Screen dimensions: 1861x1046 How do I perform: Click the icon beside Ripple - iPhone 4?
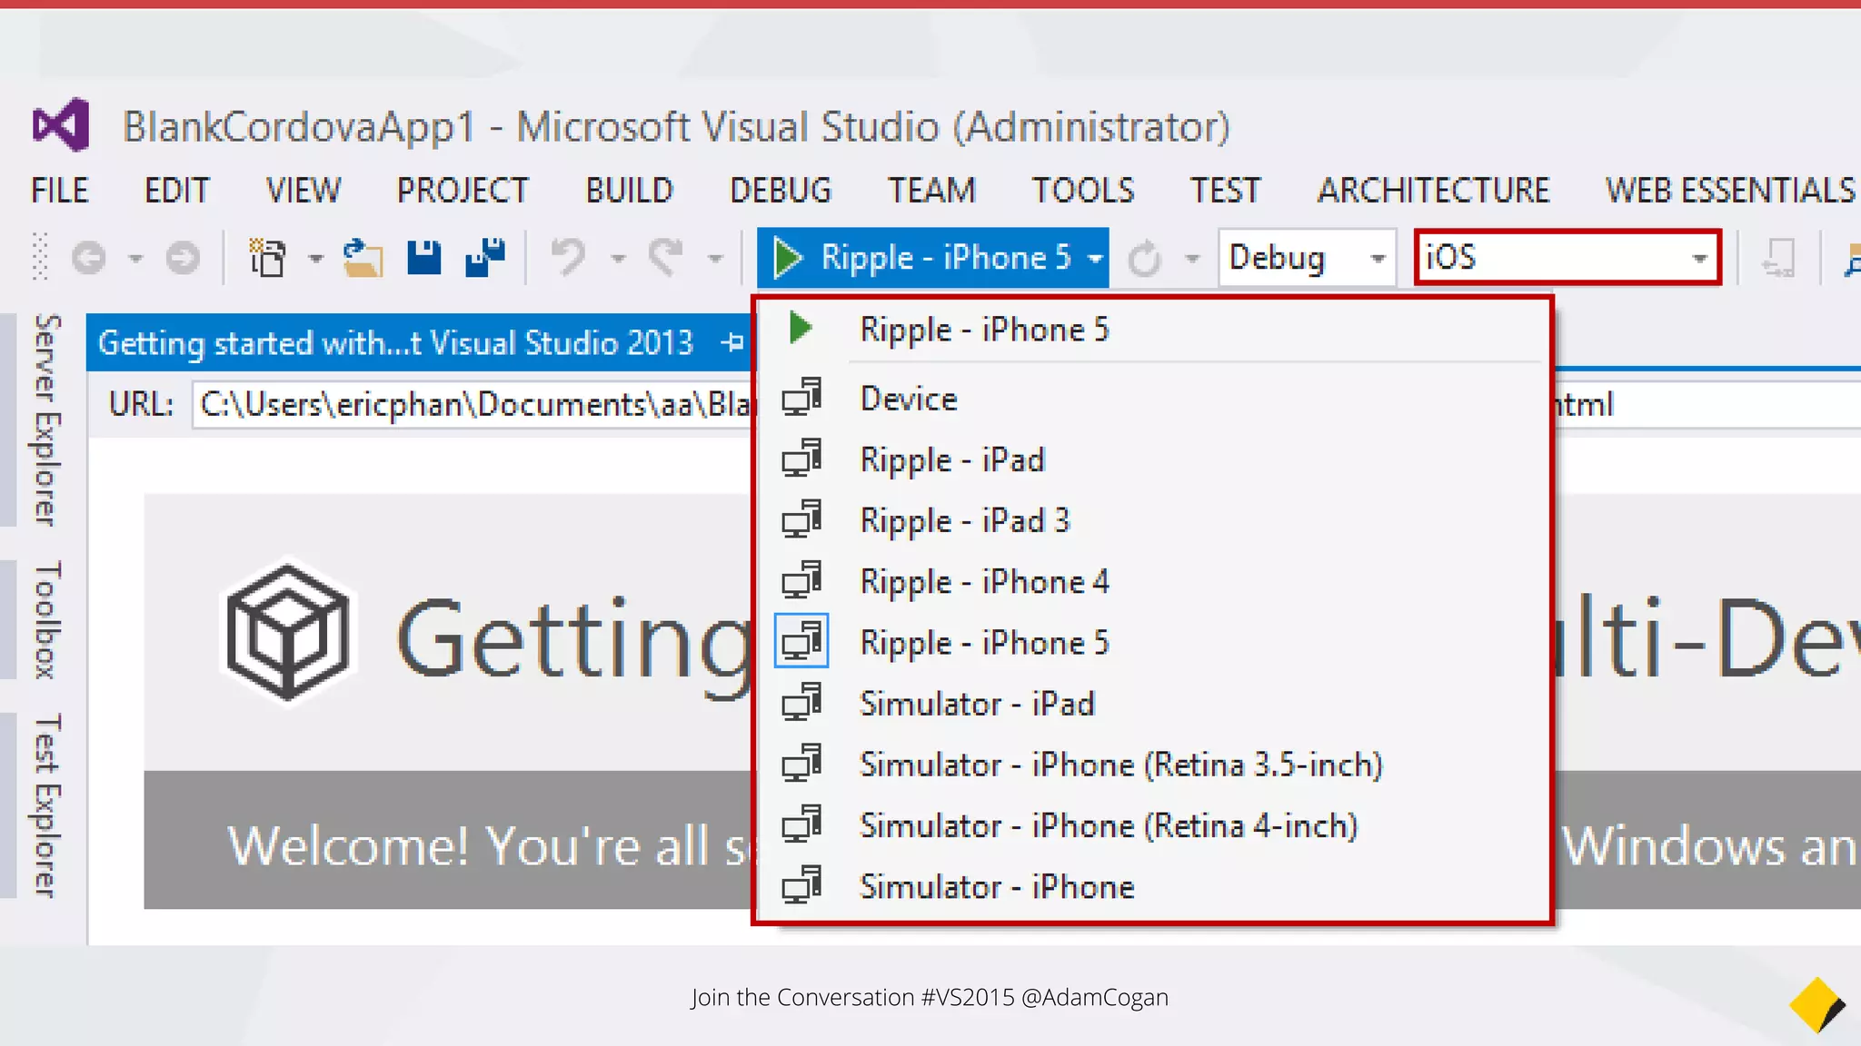coord(801,580)
